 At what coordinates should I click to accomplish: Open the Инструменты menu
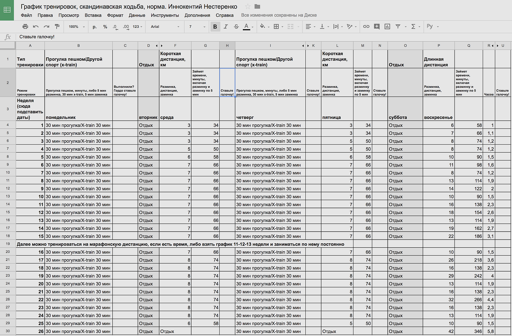[x=165, y=15]
